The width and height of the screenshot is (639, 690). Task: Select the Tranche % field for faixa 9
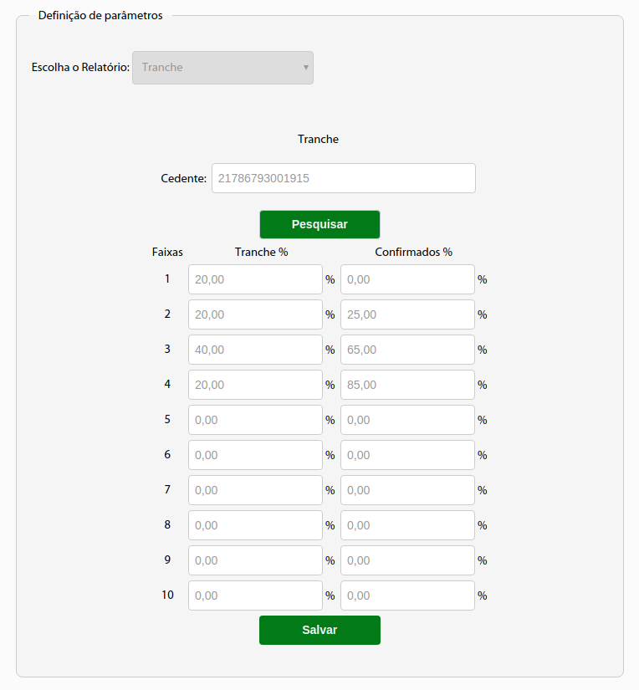(255, 560)
